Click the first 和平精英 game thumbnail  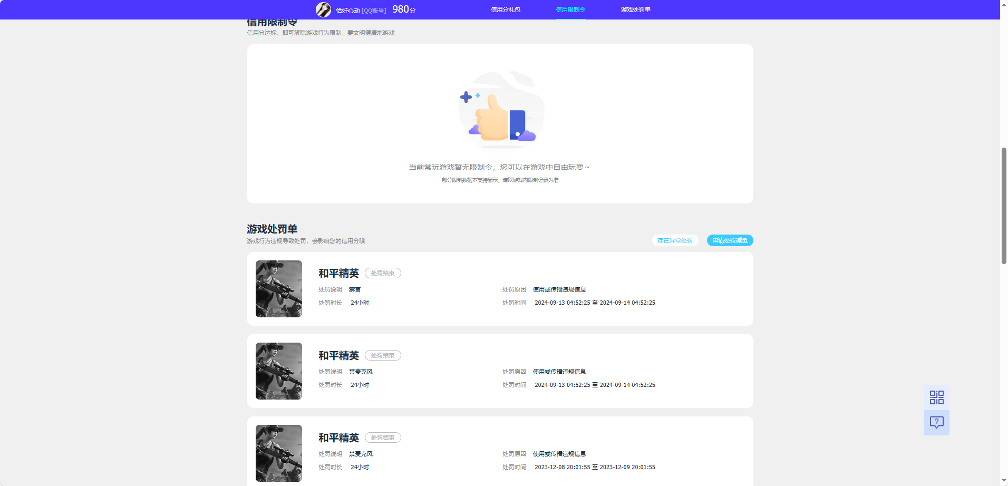278,289
